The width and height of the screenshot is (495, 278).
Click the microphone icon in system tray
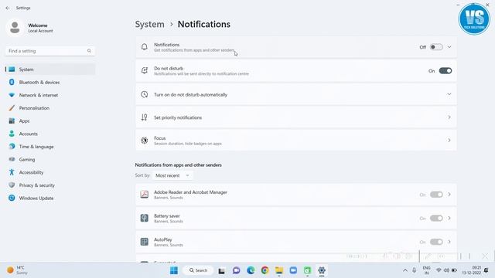[415, 270]
